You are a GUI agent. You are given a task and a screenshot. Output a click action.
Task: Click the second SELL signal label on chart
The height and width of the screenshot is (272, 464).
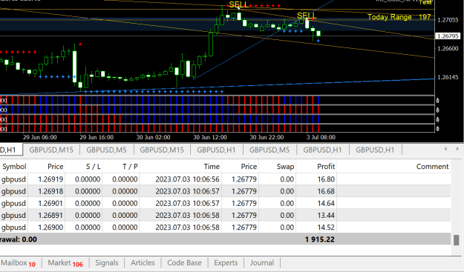(x=307, y=16)
